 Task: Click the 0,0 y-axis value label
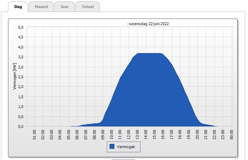[20, 126]
